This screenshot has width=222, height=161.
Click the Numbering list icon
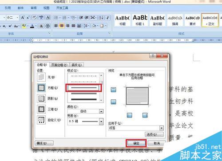coord(64,18)
